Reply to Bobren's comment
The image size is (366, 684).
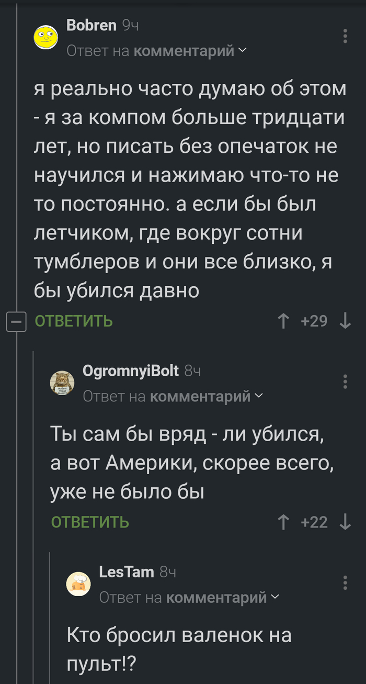tap(74, 321)
